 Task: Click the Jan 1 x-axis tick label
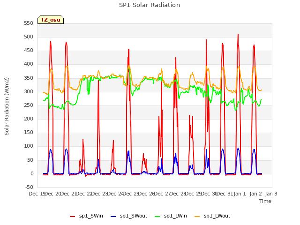pos(240,194)
